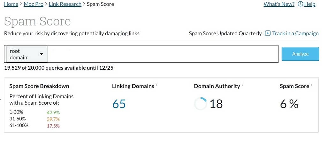
Task: Show Domain Authority info tooltip icon
Action: coord(242,84)
